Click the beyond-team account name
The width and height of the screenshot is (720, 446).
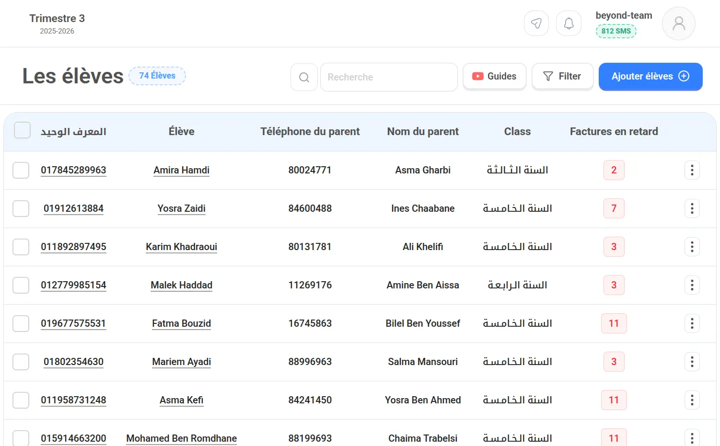[x=624, y=15]
